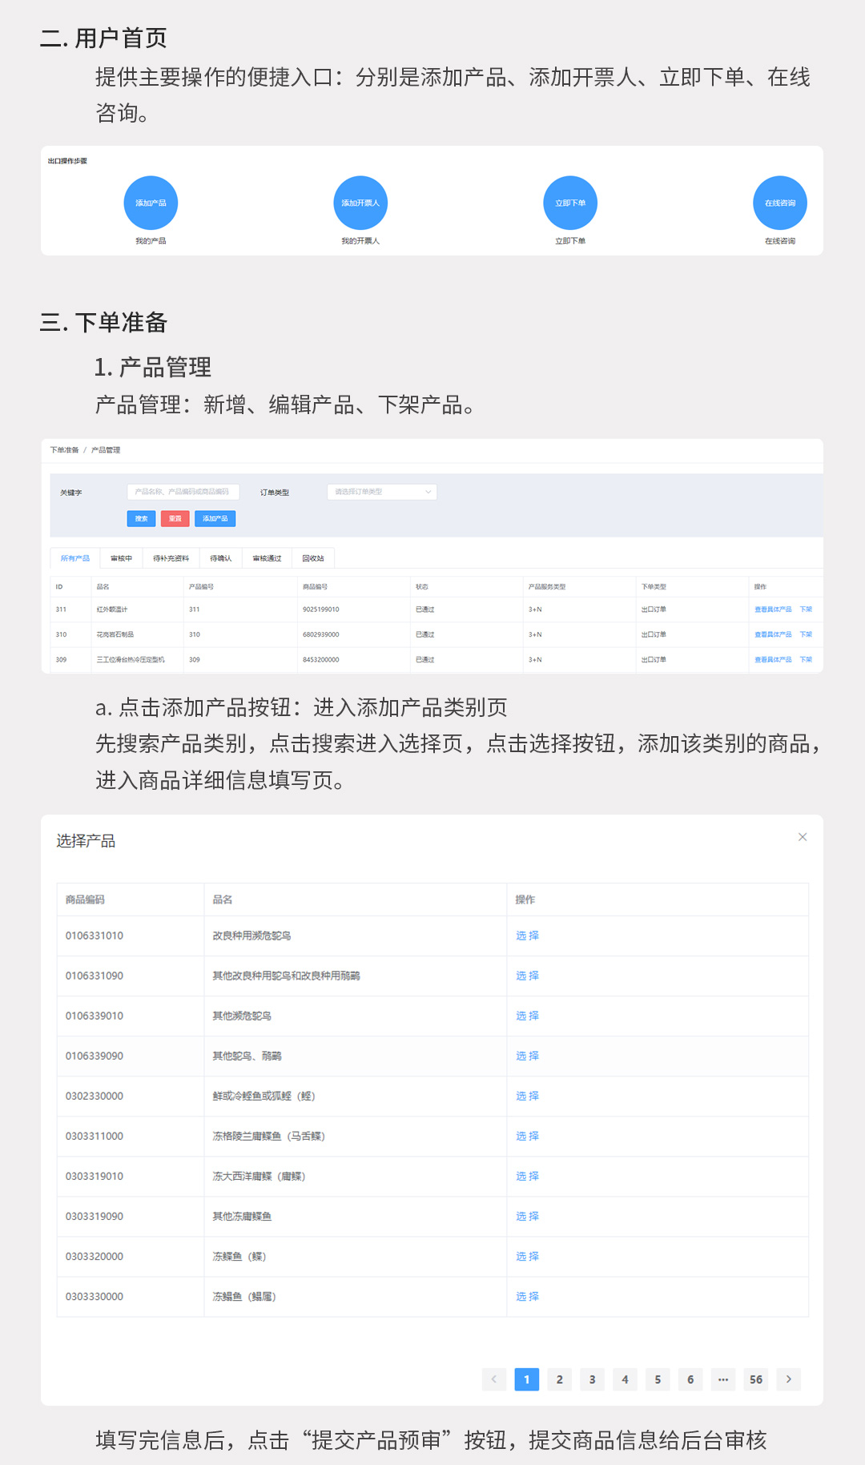
Task: Click 选择 for product code 0106331010
Action: pyautogui.click(x=527, y=936)
